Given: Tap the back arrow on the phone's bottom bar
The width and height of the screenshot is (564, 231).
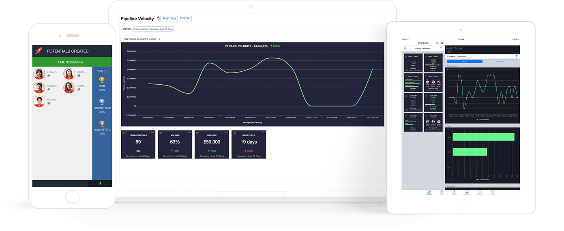Looking at the screenshot, I should pyautogui.click(x=100, y=184).
